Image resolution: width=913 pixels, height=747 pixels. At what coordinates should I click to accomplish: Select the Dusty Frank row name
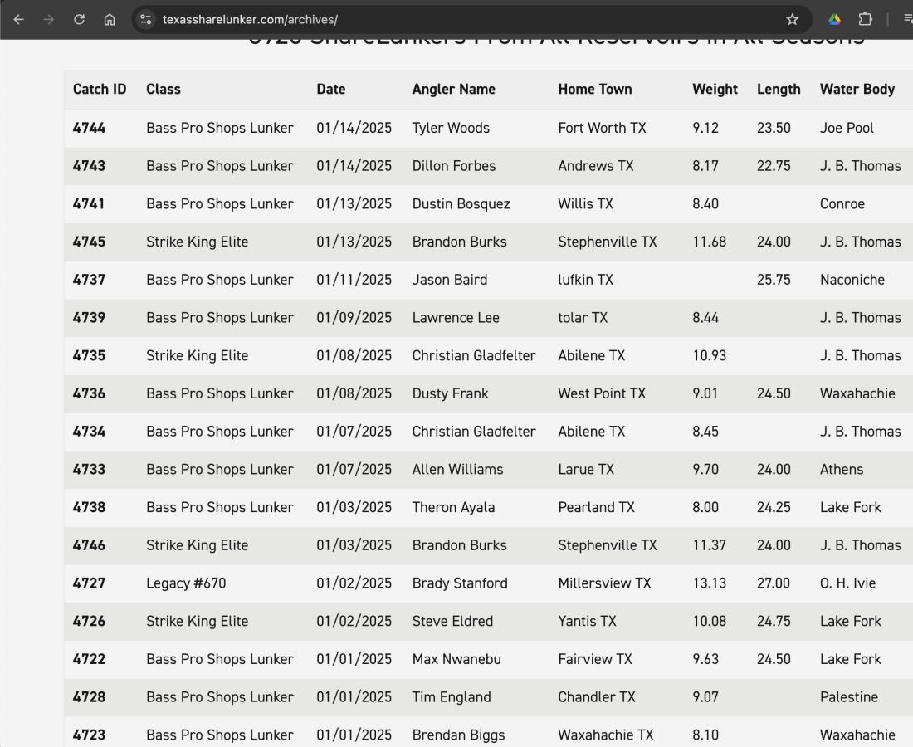450,393
